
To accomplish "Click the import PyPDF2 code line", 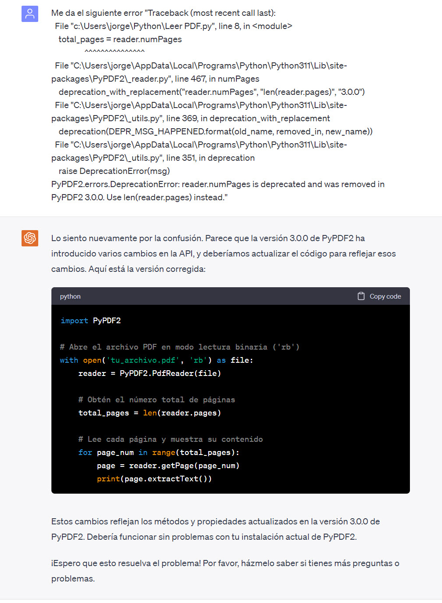I will [x=91, y=321].
